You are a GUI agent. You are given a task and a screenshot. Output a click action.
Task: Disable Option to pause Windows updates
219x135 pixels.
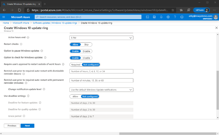point(86,51)
